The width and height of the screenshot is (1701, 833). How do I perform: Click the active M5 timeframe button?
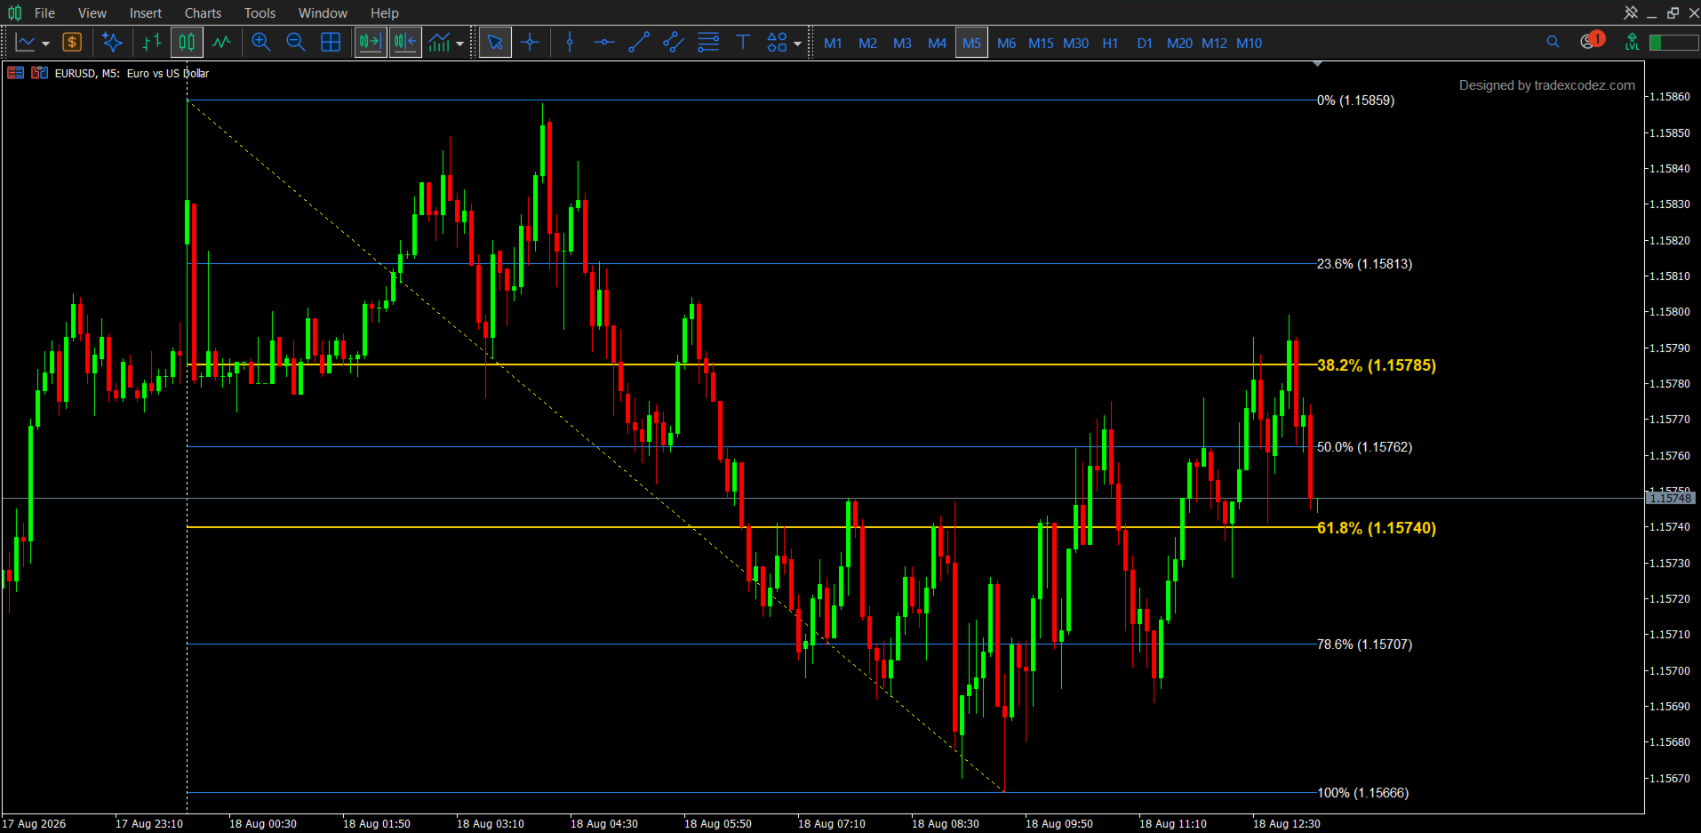click(971, 43)
